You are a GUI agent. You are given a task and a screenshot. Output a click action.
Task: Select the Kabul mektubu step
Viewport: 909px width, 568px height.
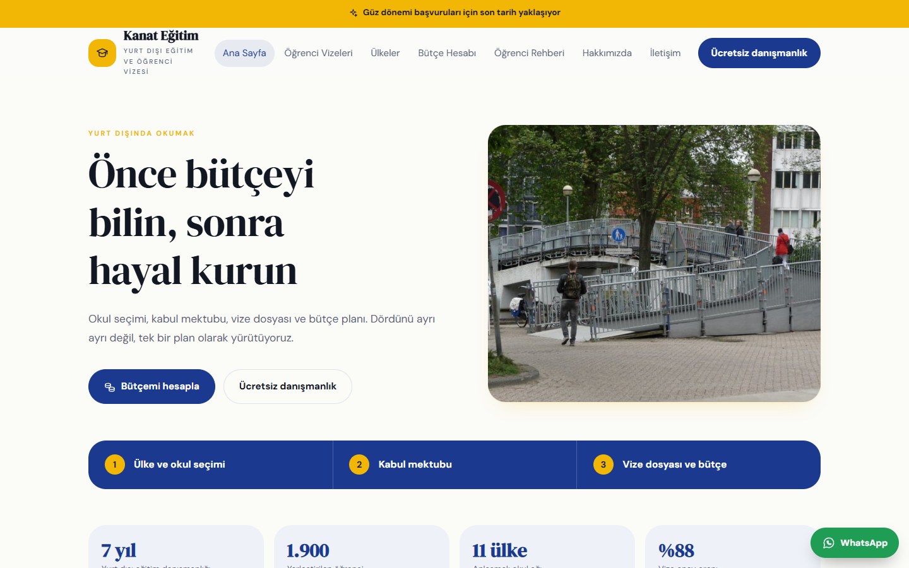[x=454, y=464]
